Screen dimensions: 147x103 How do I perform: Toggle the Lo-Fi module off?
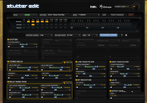point(110,80)
